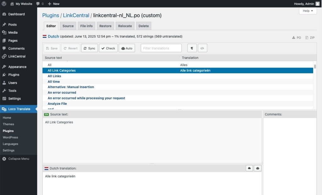322x195 pixels.
Task: Open Loco Translate Plugins submenu
Action: pyautogui.click(x=8, y=131)
